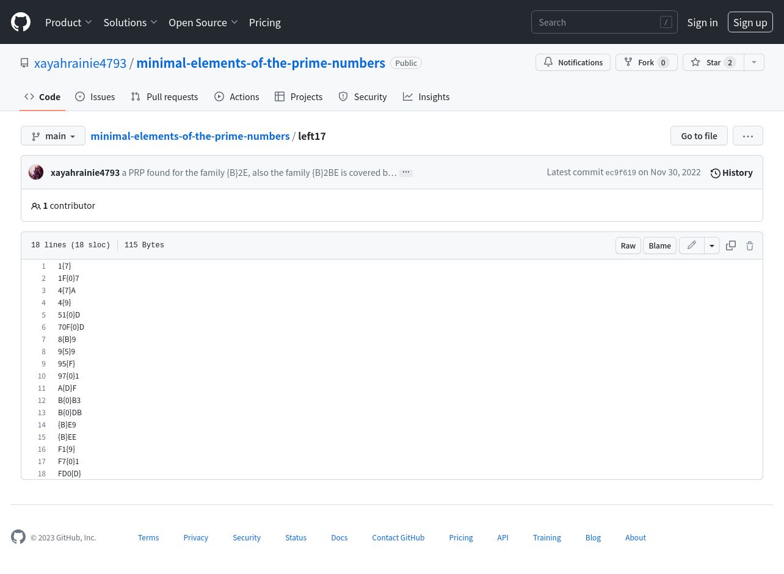Open Contact GitHub footer link

[398, 537]
